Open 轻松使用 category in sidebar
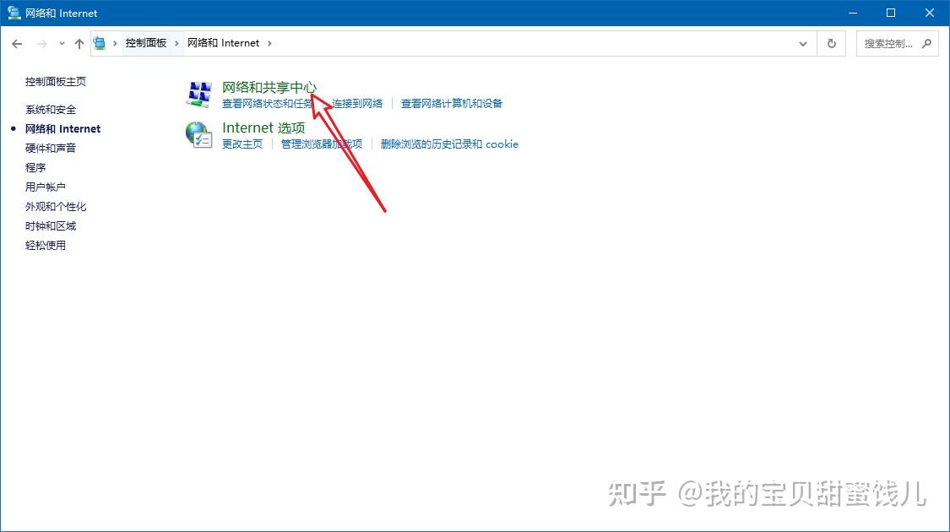Screen dimensions: 950x532 (46, 246)
